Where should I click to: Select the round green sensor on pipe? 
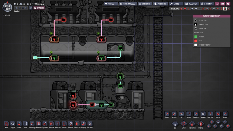point(120,77)
